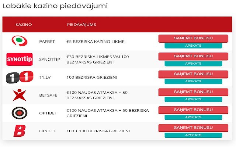View the Olybet Apskats review
The height and width of the screenshot is (147, 236).
pyautogui.click(x=193, y=135)
